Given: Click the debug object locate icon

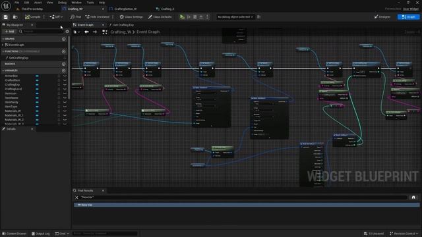Looking at the screenshot, I should tap(259, 17).
